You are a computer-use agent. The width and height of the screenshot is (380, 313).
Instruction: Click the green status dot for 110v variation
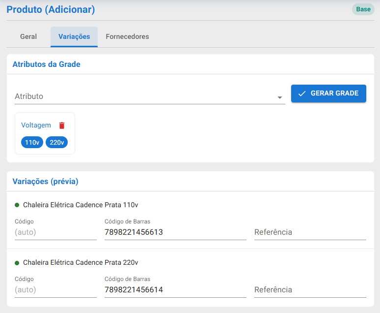17,205
